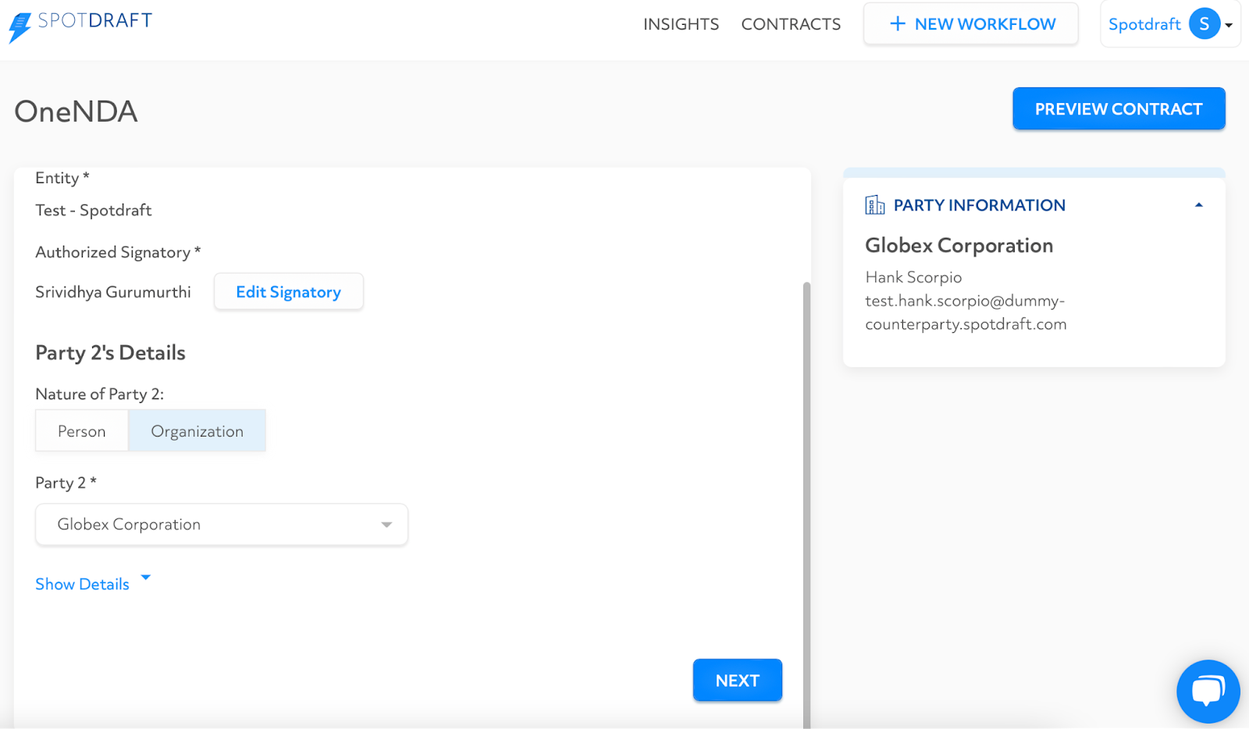1249x729 pixels.
Task: Click the OneNDA page title
Action: pos(76,111)
